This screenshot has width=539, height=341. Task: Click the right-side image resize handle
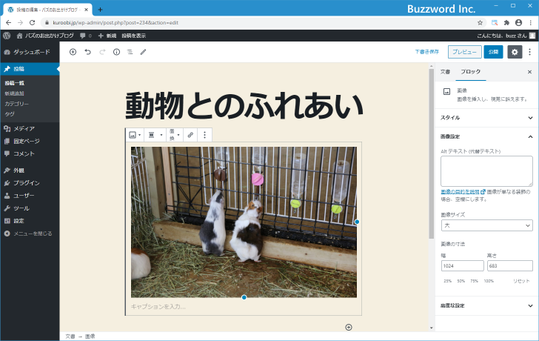click(x=357, y=222)
